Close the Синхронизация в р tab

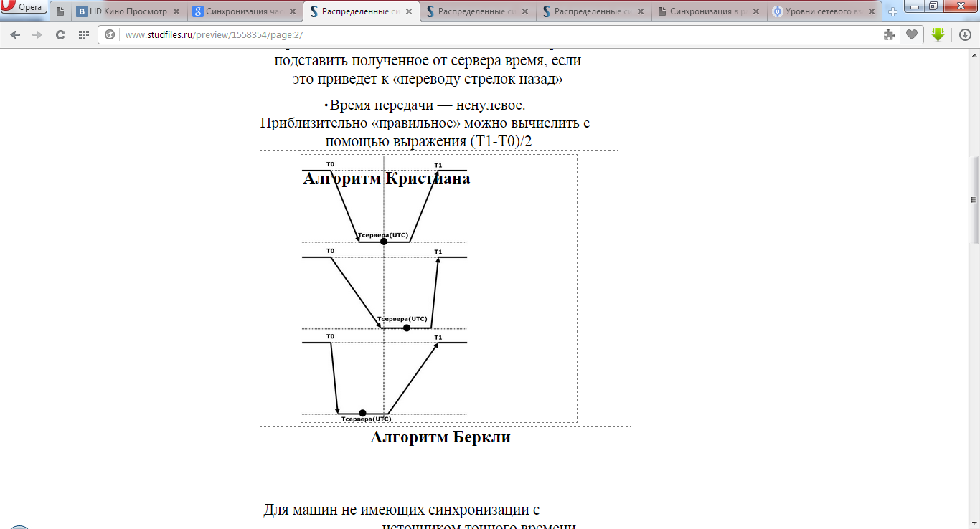tap(758, 12)
